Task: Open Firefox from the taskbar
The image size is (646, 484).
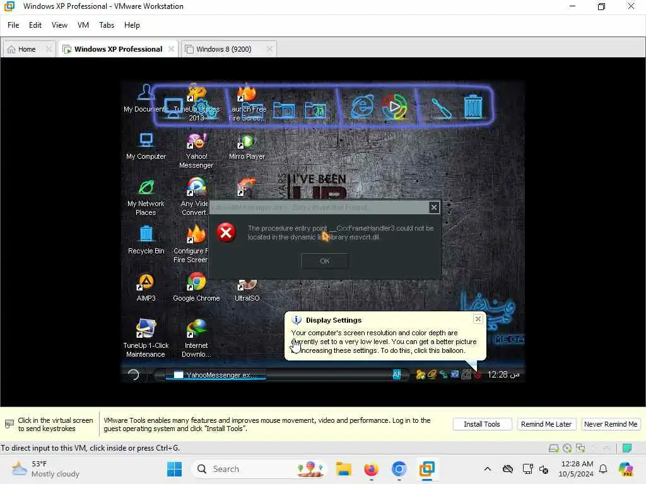Action: pyautogui.click(x=371, y=469)
